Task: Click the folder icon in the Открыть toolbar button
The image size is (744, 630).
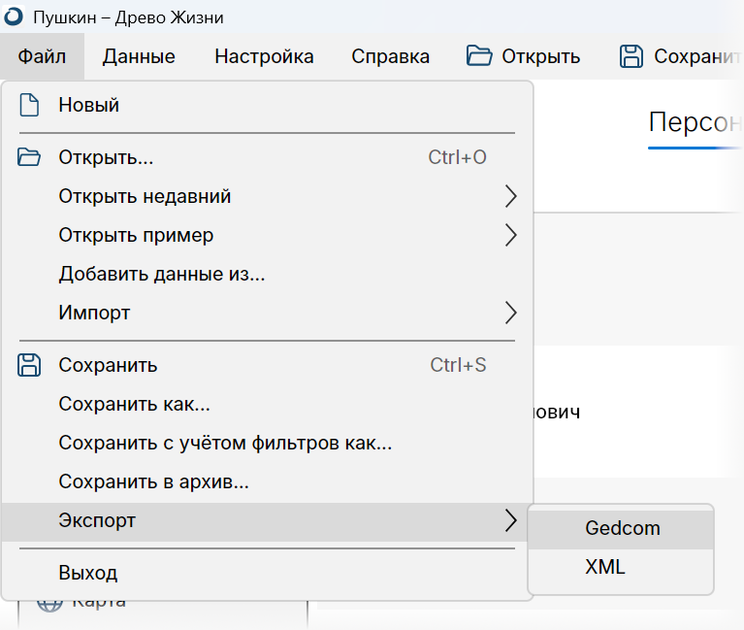Action: click(479, 56)
